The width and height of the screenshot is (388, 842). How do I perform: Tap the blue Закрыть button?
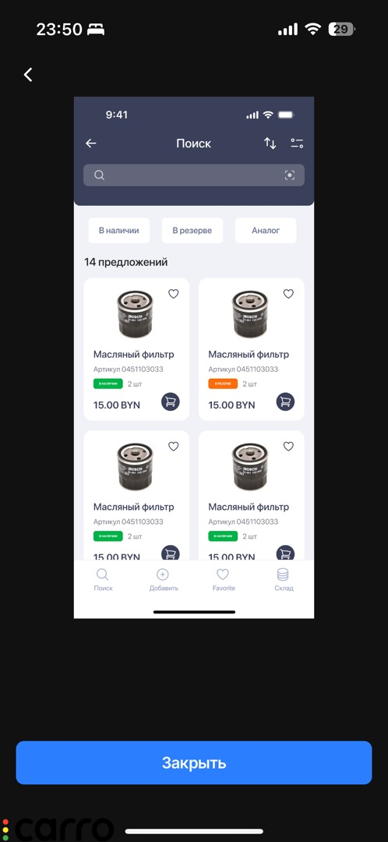194,763
